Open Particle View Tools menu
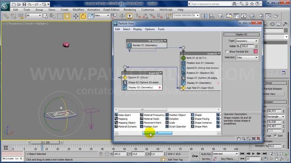 pos(161,29)
